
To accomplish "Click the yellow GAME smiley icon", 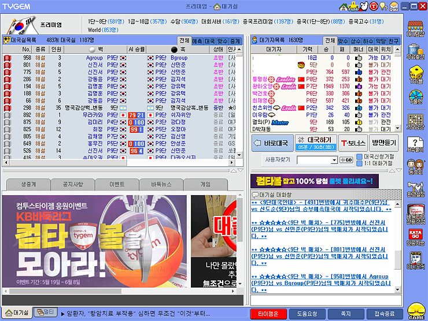I will [416, 311].
